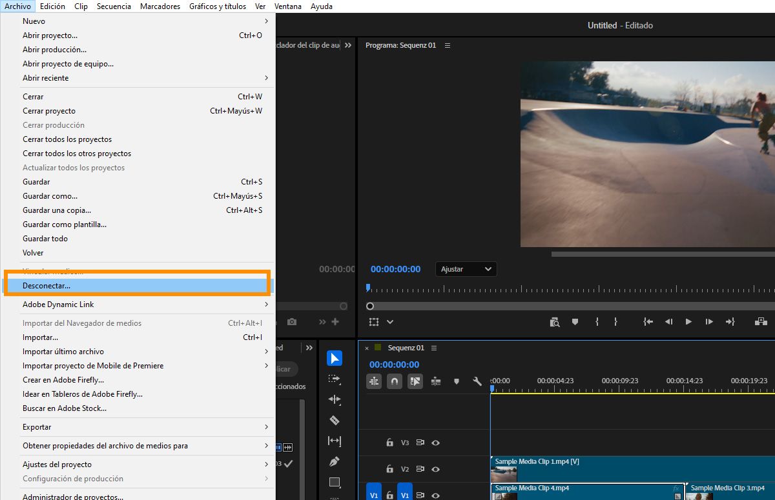Step forward one frame
The width and height of the screenshot is (775, 500).
(709, 321)
